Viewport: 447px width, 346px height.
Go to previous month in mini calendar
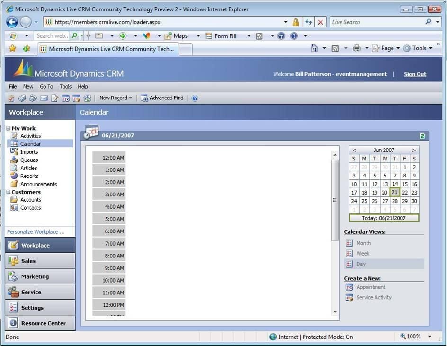(x=354, y=150)
